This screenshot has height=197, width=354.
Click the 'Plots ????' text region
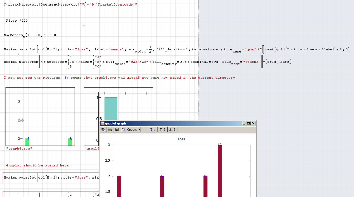(x=17, y=21)
